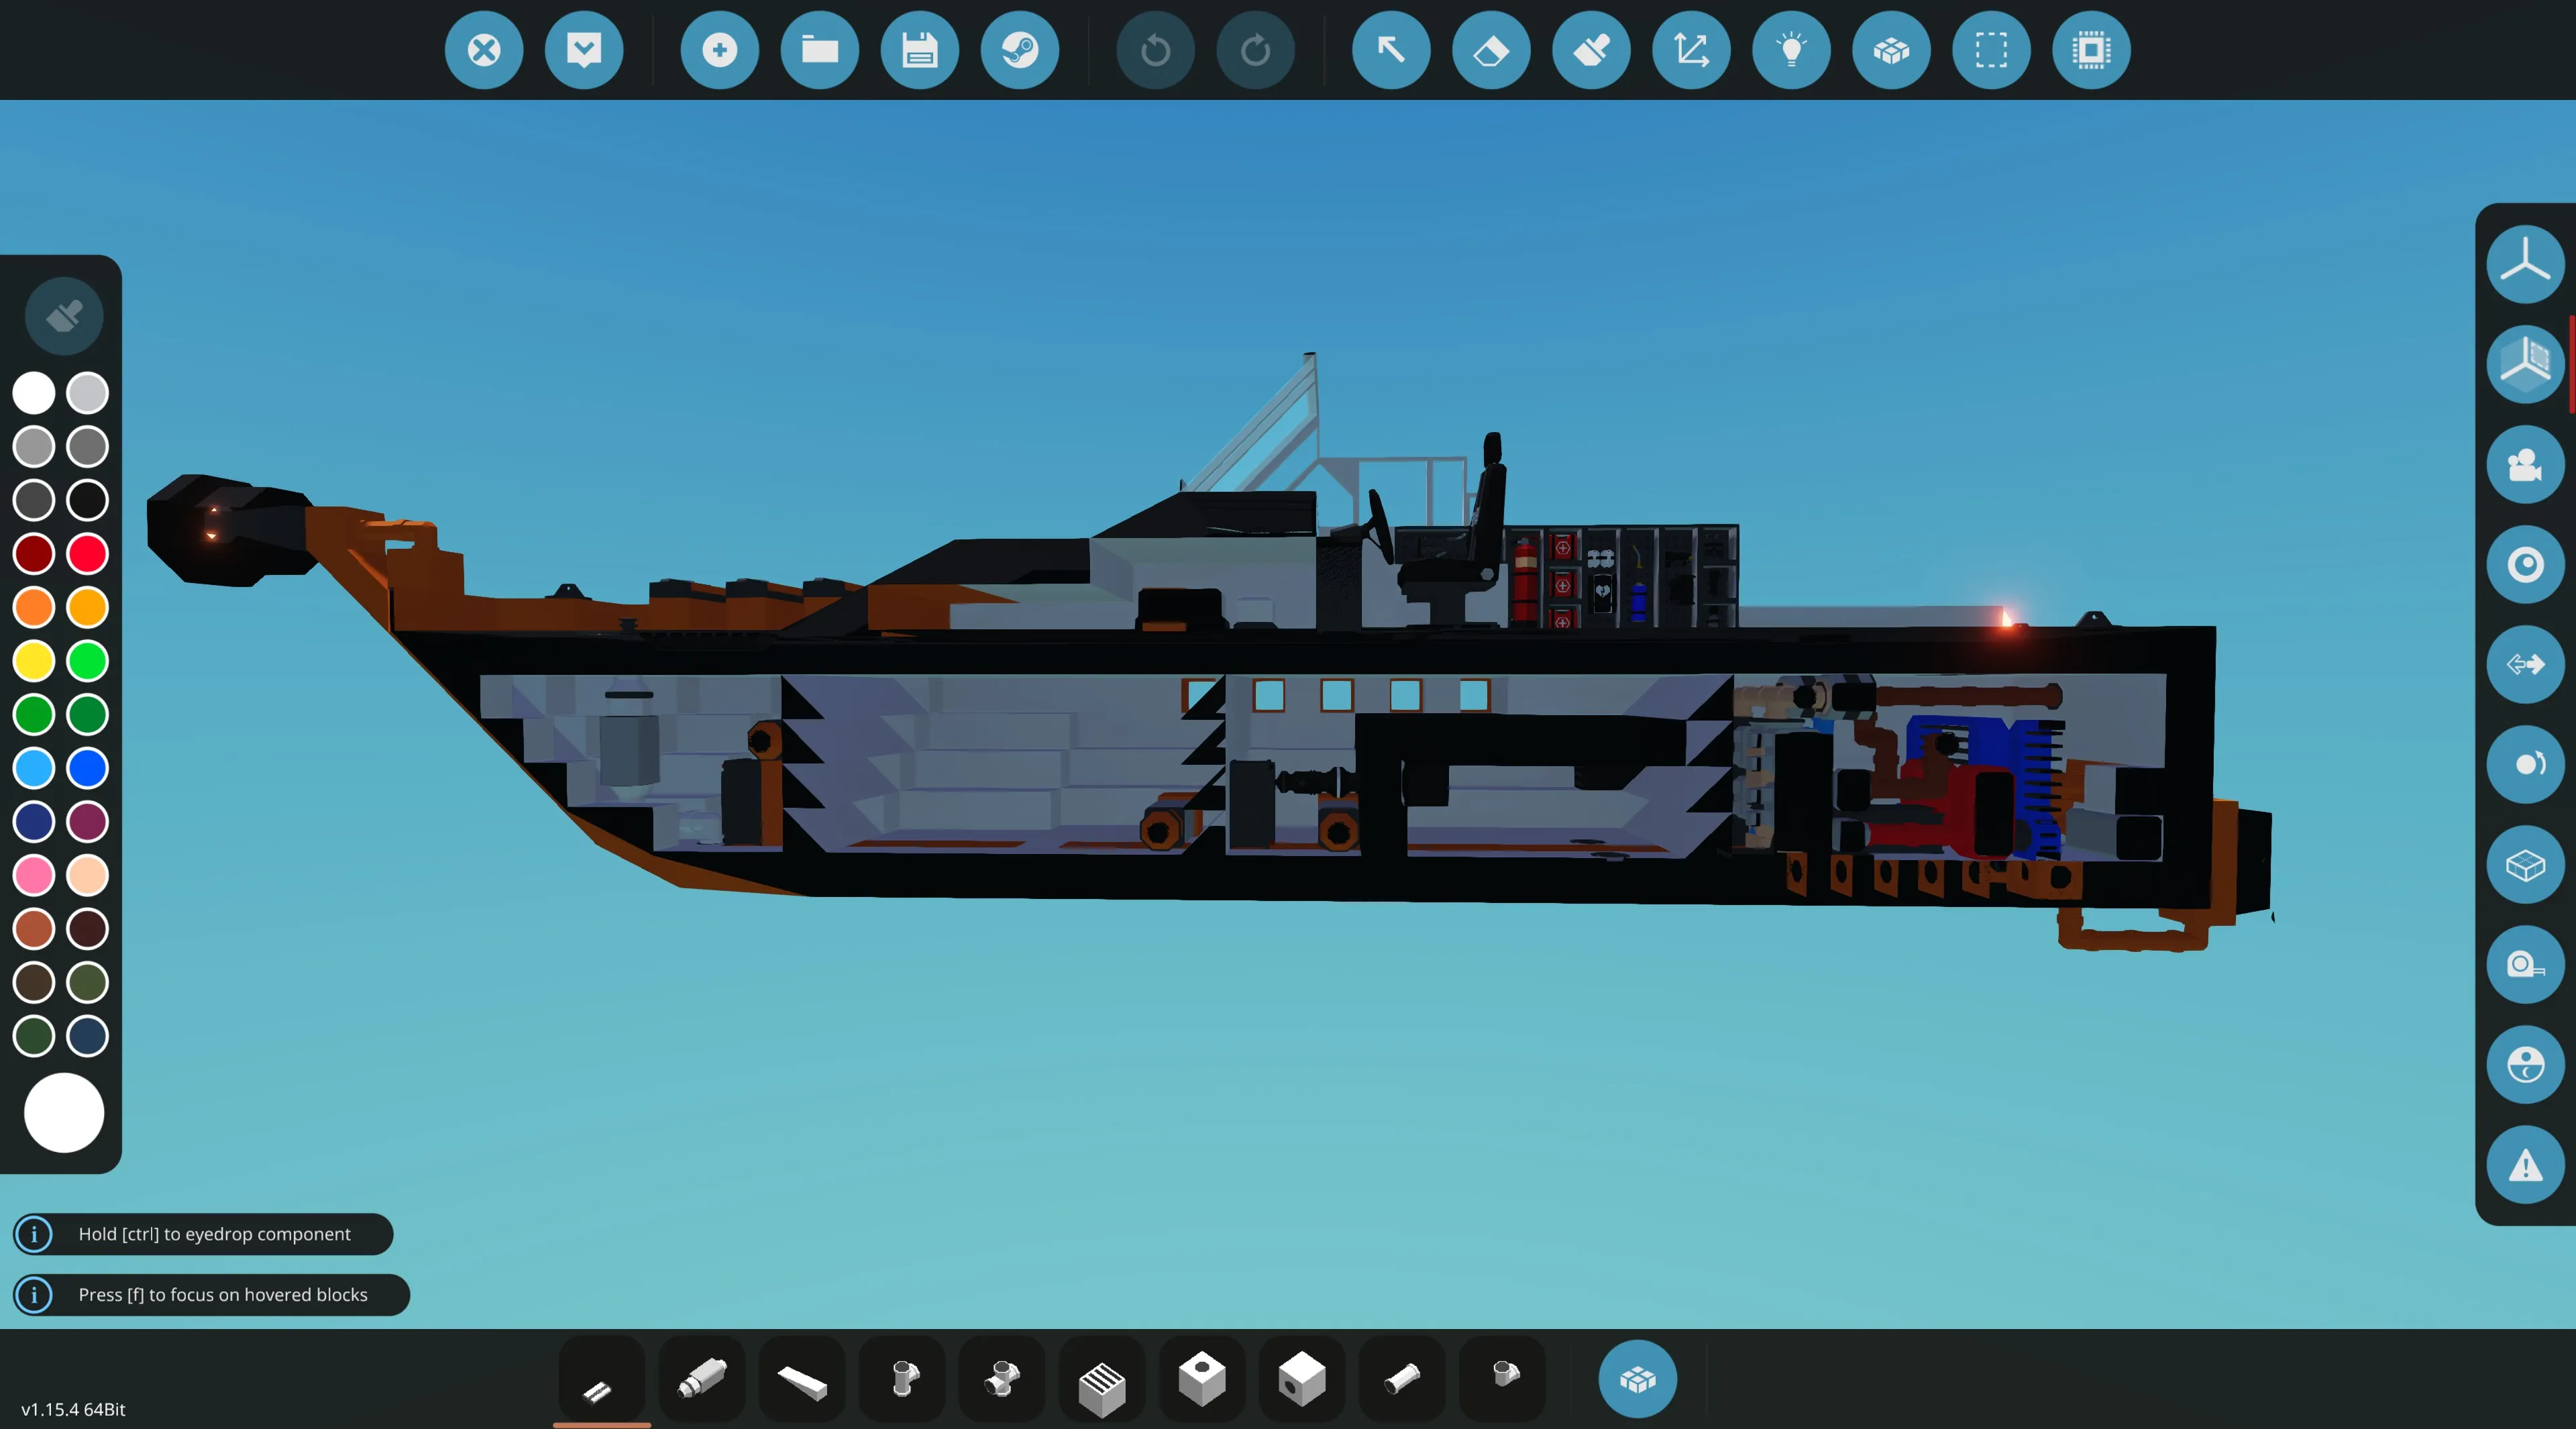Close the editor with X button
Screen dimensions: 2576x1429
coord(484,50)
